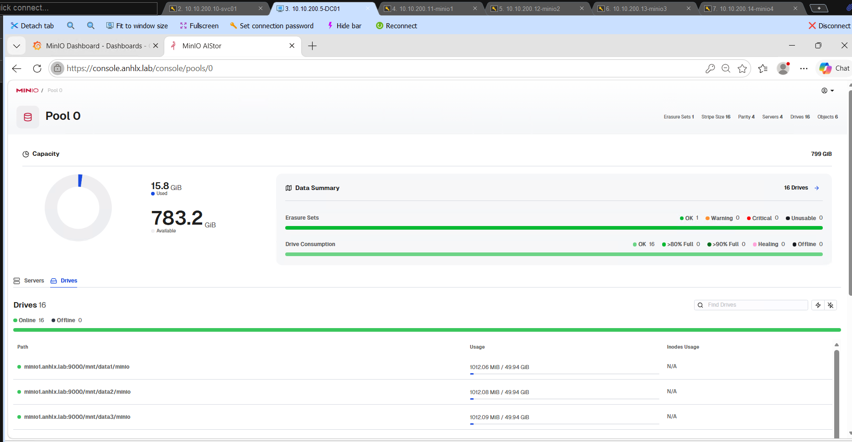852x442 pixels.
Task: Click the zoom out magnifier in remote toolbar
Action: click(x=91, y=26)
